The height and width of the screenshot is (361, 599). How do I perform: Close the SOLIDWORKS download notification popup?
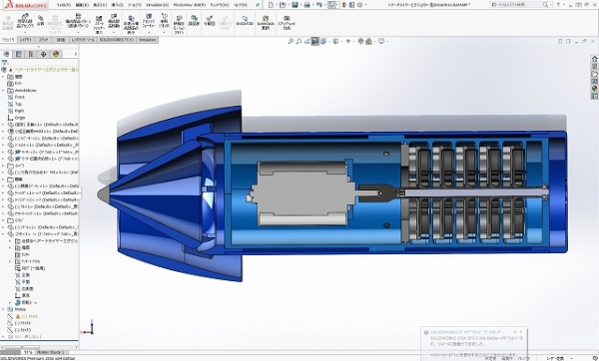521,332
